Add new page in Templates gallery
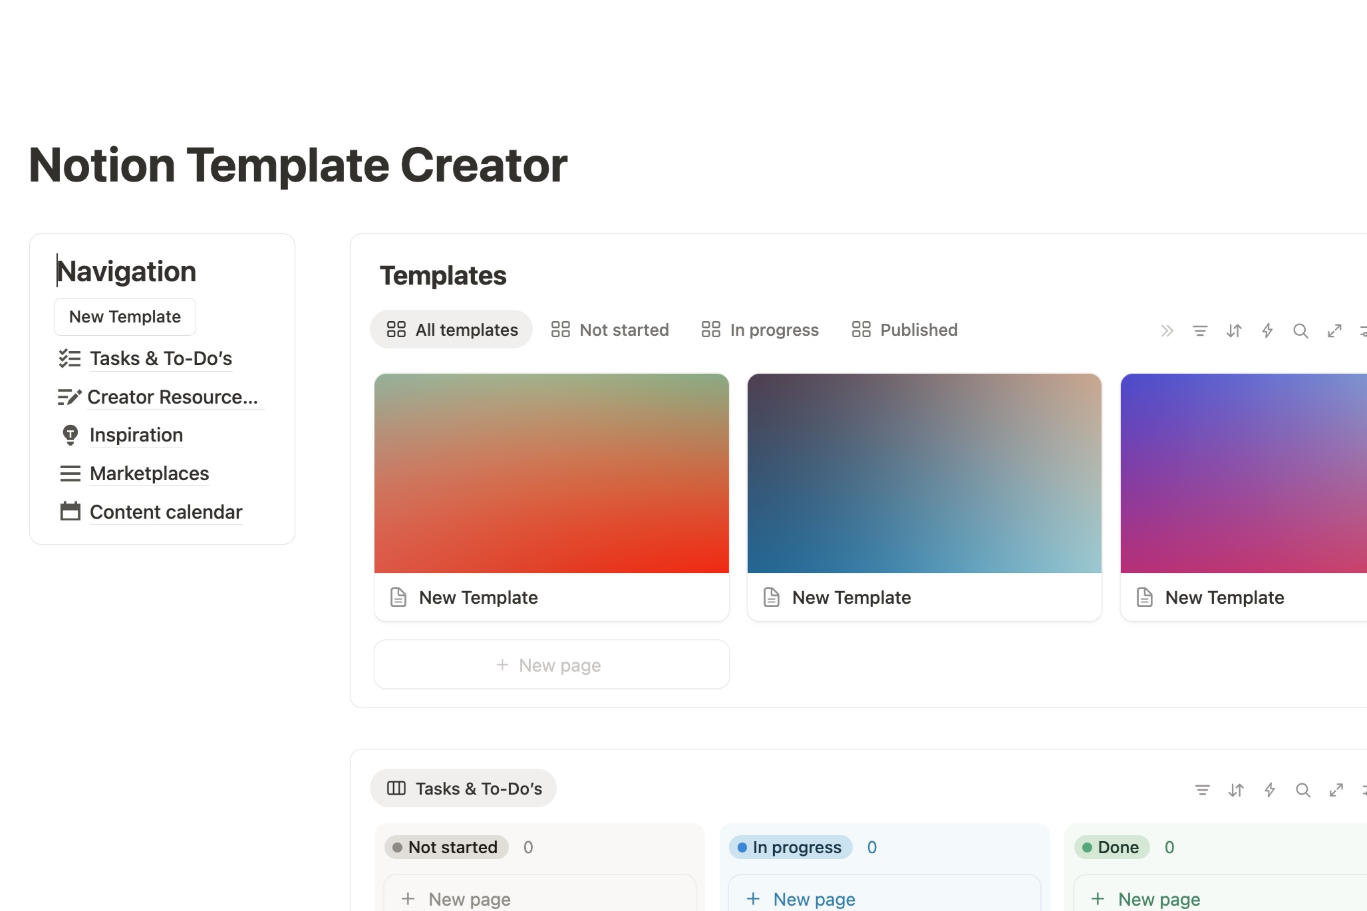The image size is (1367, 911). pos(551,665)
